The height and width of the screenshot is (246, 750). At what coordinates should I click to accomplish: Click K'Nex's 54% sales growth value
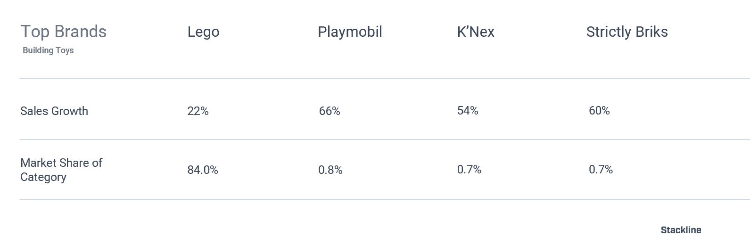coord(468,110)
